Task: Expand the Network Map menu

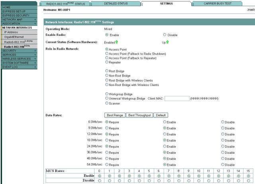Action: click(35, 19)
